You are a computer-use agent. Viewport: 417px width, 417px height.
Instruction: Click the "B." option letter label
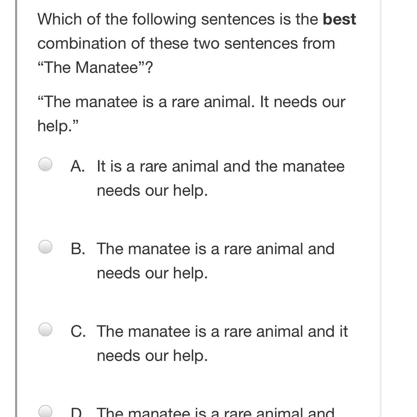click(77, 249)
